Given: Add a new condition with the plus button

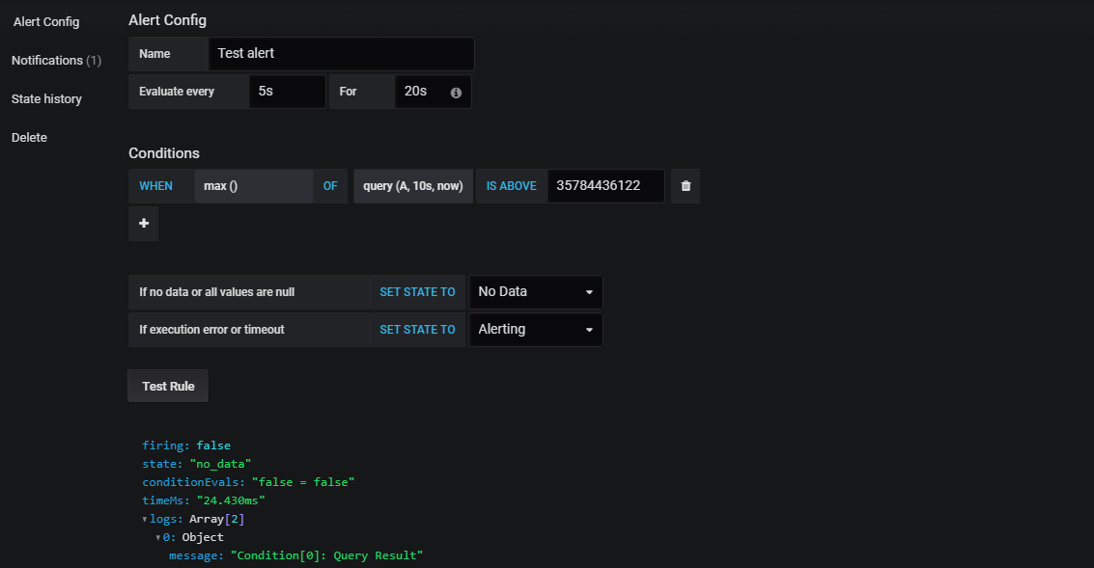Looking at the screenshot, I should 144,223.
